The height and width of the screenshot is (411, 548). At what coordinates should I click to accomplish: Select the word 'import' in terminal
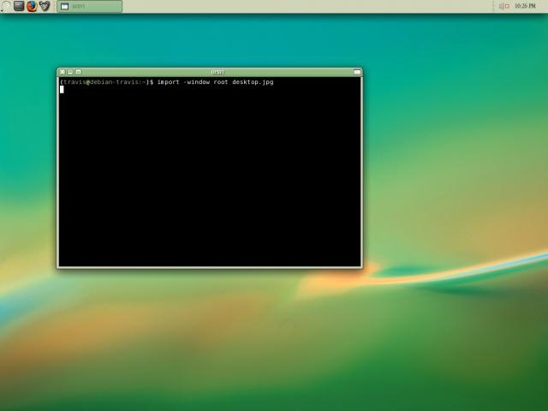click(168, 82)
